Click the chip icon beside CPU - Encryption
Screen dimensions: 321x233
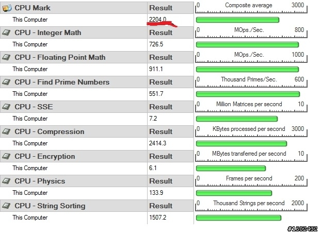click(6, 156)
